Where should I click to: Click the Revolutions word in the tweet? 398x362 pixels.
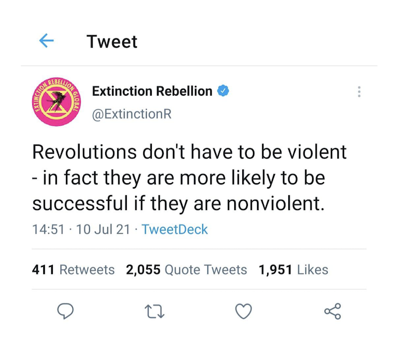coord(85,152)
